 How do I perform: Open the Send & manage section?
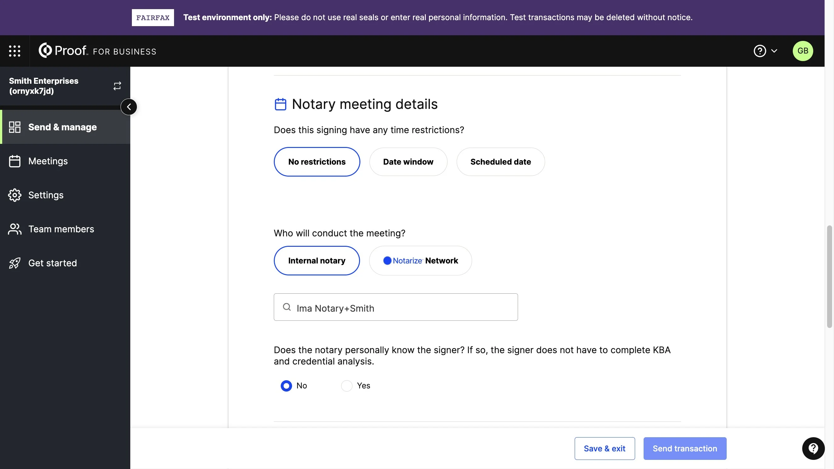[x=65, y=127]
